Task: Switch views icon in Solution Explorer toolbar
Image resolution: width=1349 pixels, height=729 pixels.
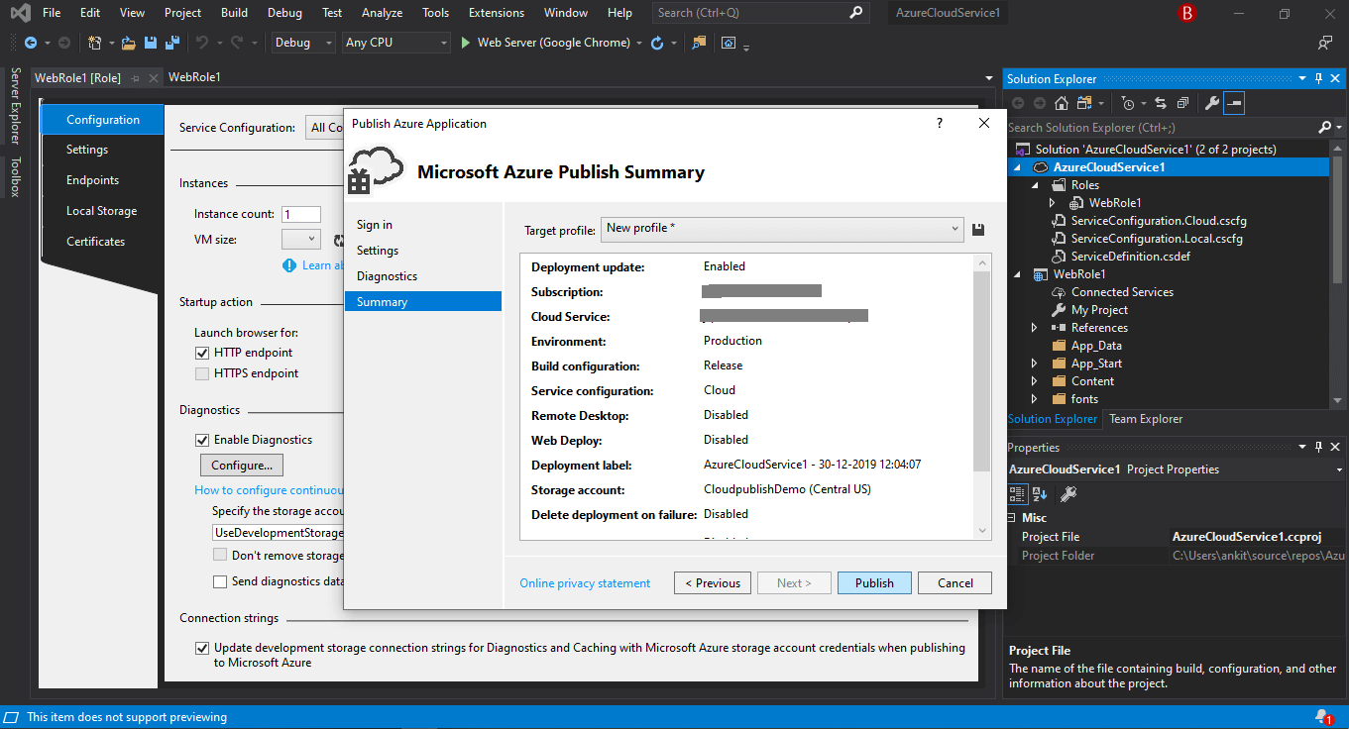Action: pos(1084,103)
